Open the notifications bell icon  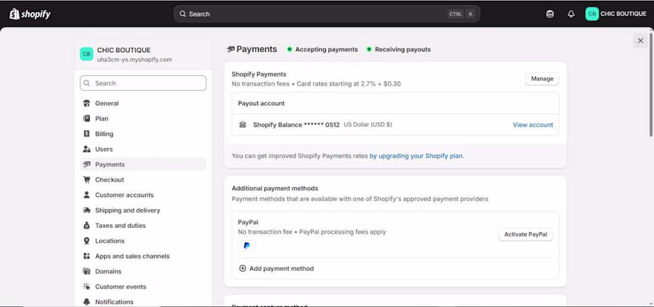click(x=571, y=14)
